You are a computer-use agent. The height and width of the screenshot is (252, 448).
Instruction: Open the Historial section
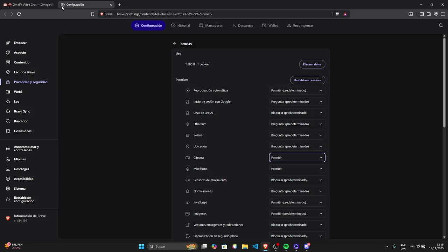point(181,26)
